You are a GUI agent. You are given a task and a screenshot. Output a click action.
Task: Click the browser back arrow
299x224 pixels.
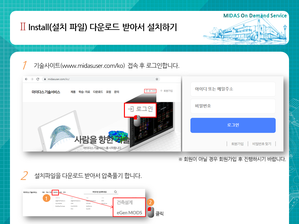[26, 79]
